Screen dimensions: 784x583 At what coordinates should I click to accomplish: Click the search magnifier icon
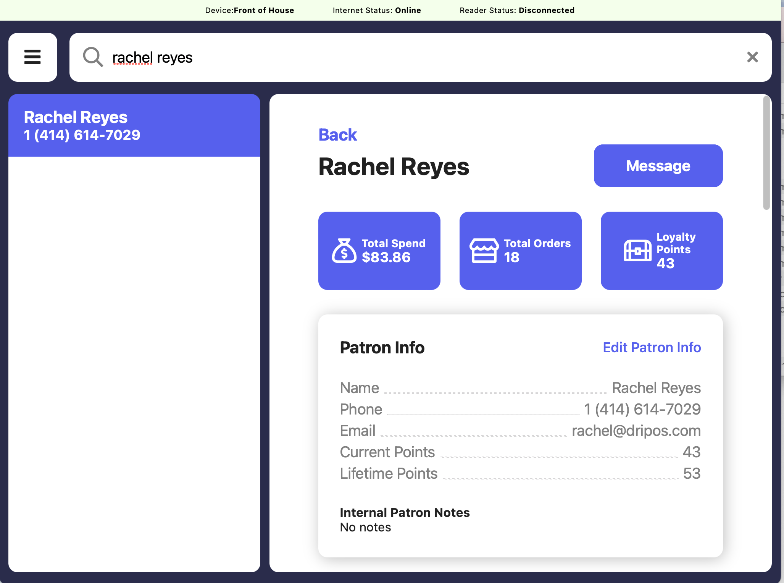click(93, 57)
